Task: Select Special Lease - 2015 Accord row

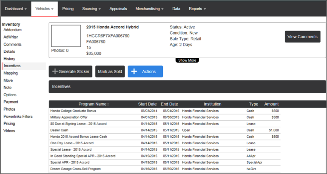Action: point(165,150)
